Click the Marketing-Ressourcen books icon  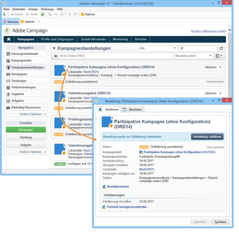(8, 108)
